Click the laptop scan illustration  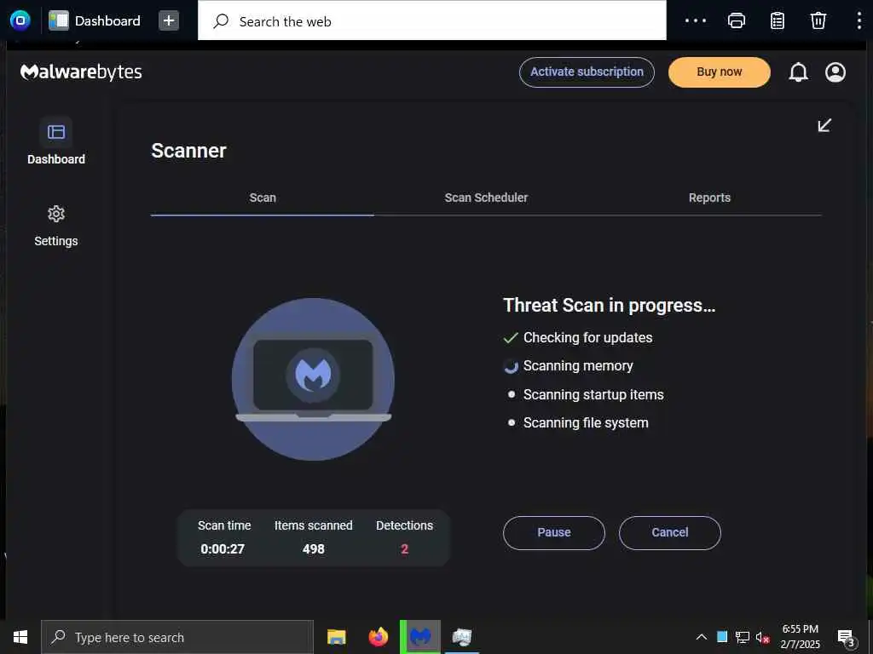click(313, 379)
